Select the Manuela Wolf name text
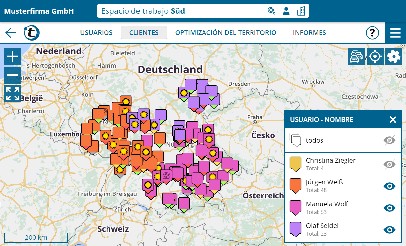Screen dimensions: 406x246 (327, 204)
